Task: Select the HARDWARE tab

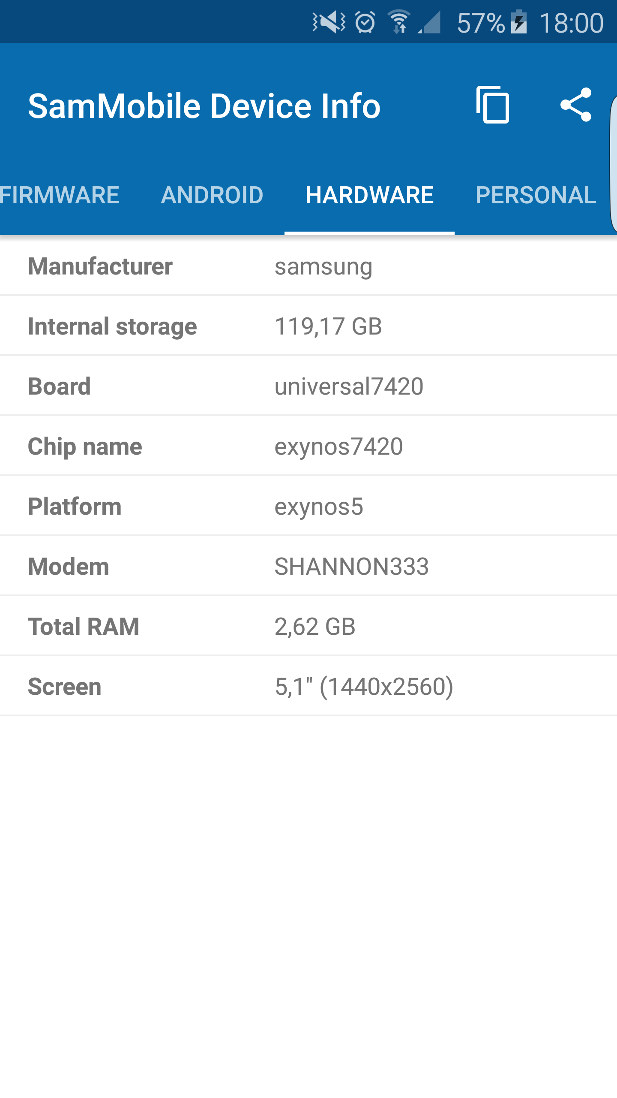Action: pyautogui.click(x=369, y=195)
